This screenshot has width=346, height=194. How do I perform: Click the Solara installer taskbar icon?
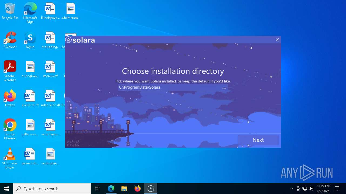(x=151, y=189)
